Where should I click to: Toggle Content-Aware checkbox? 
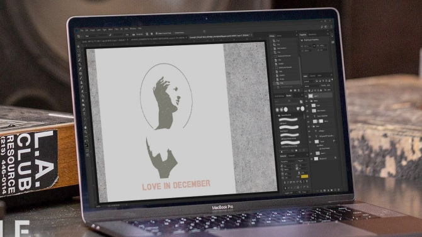click(x=174, y=33)
